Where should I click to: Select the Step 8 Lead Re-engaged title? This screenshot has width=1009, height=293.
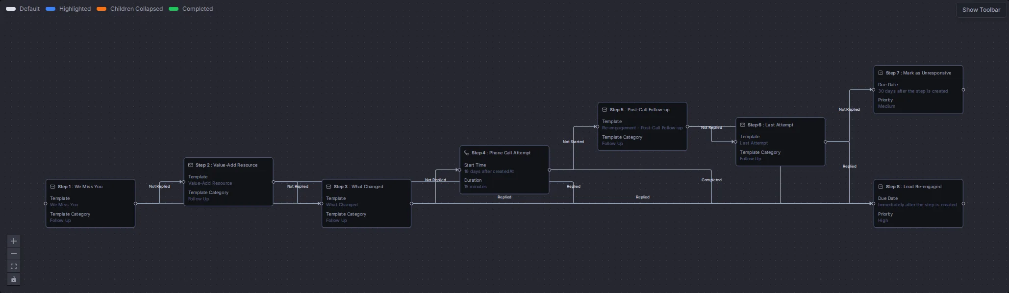coord(913,187)
